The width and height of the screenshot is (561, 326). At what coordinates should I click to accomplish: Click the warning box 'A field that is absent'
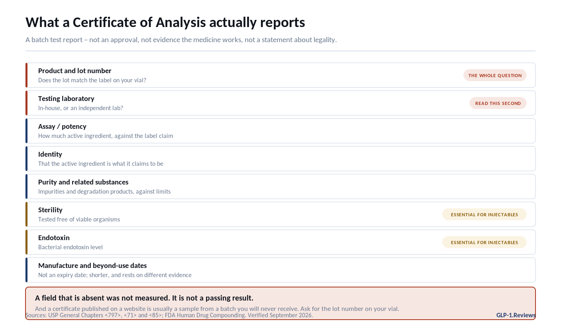(x=280, y=303)
